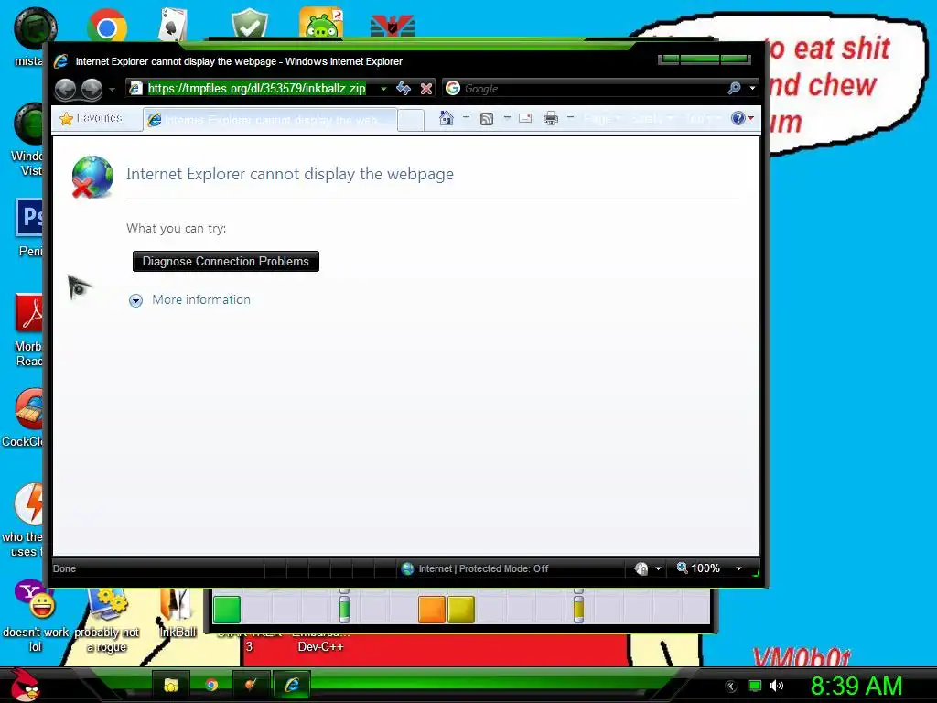Image resolution: width=937 pixels, height=703 pixels.
Task: Click the tmpfiles.org address bar URL
Action: click(x=256, y=89)
